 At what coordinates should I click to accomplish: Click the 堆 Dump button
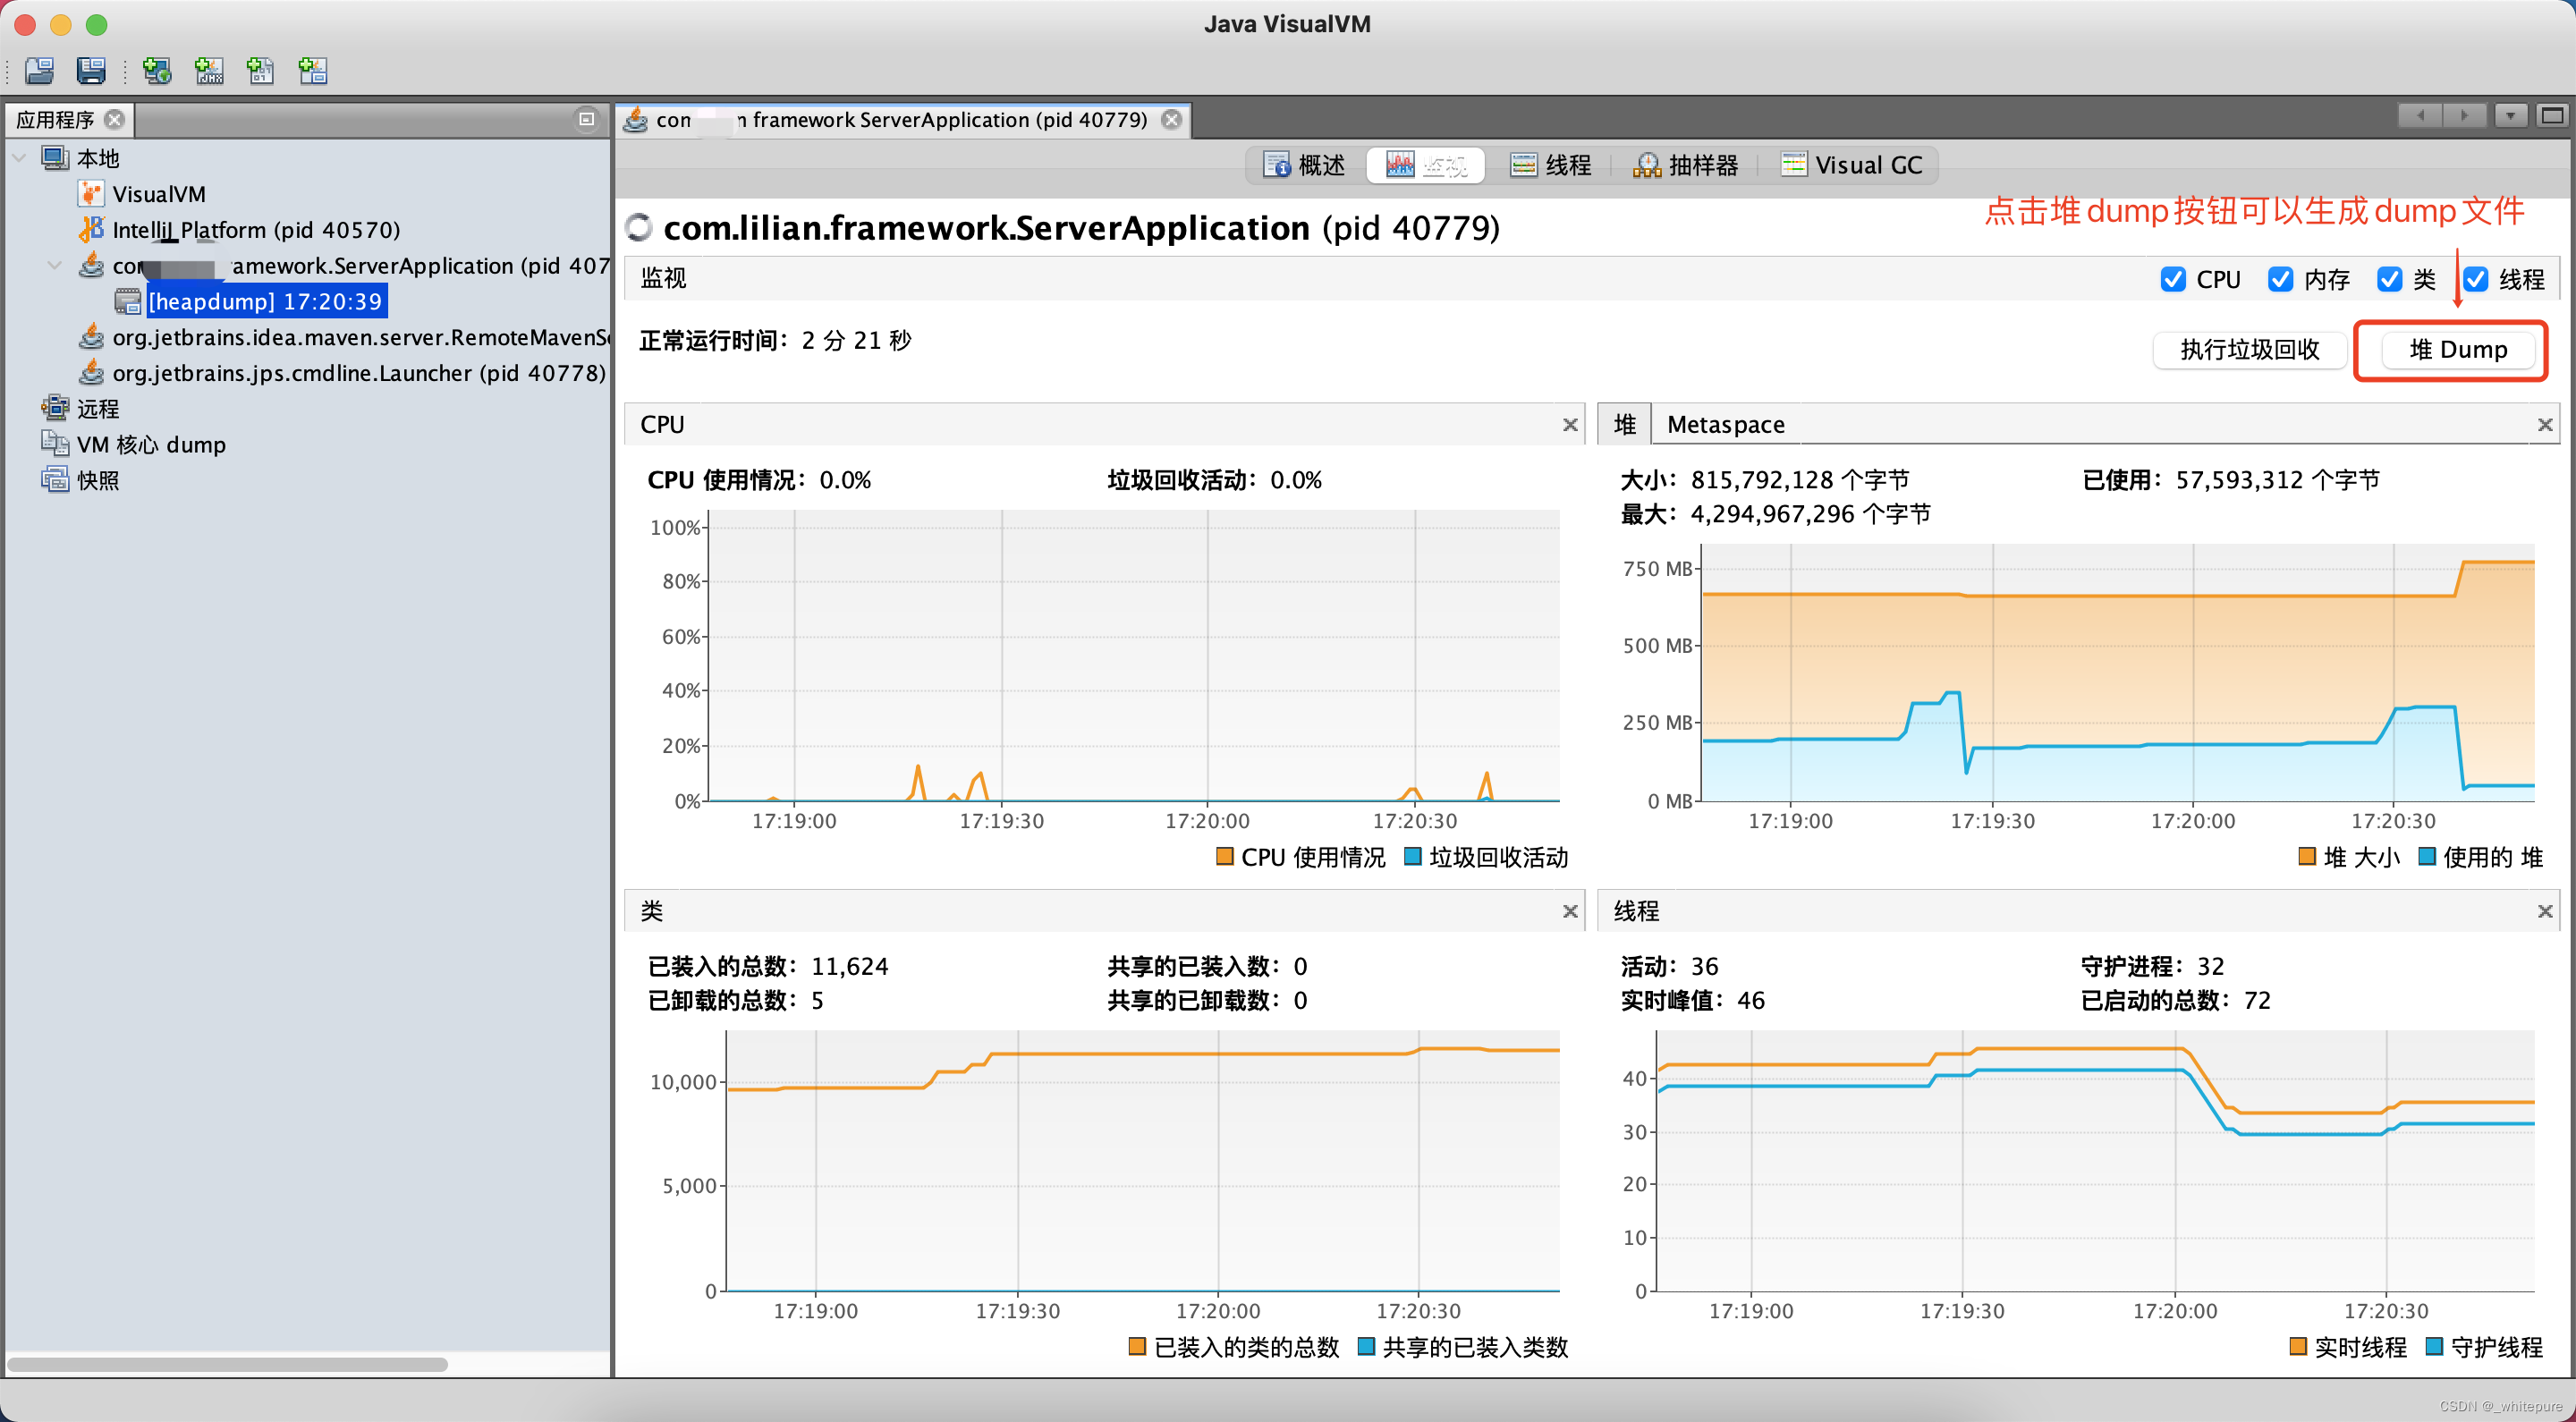(2458, 350)
